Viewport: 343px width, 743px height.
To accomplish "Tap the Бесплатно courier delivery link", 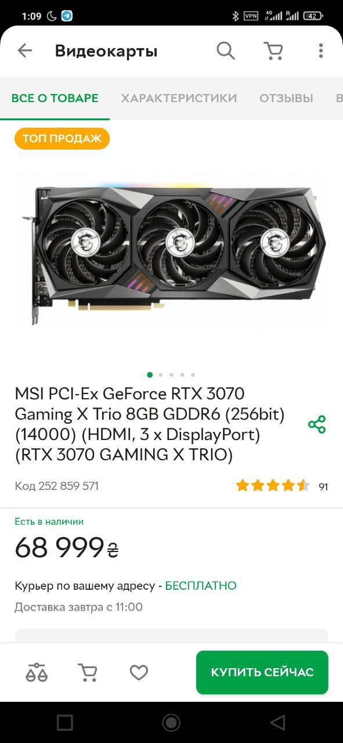I will (x=201, y=586).
